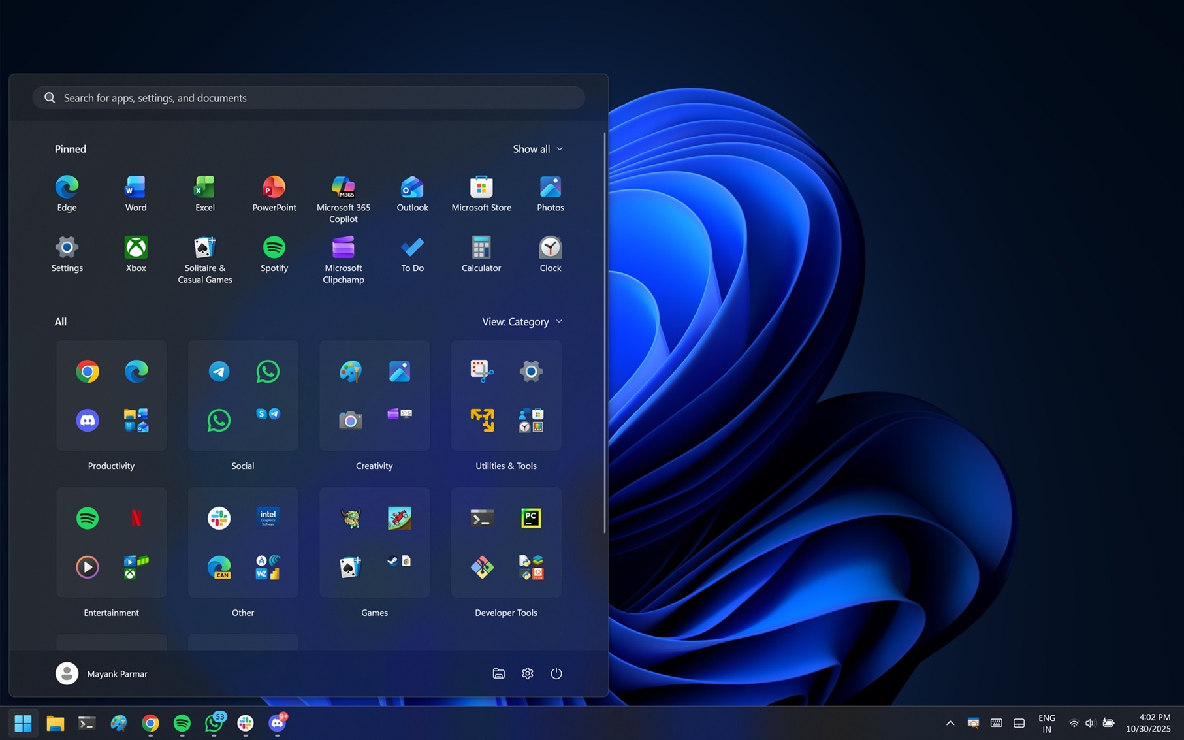1184x740 pixels.
Task: Click the power button in Start menu
Action: [x=556, y=673]
